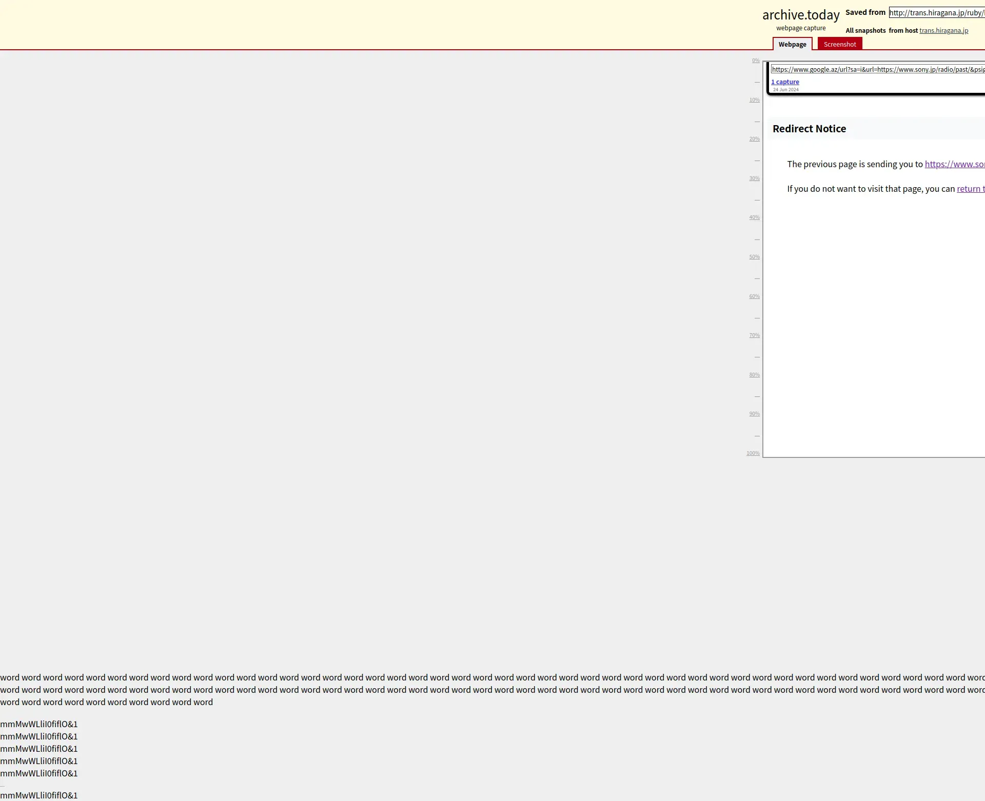Jump to the 100% page marker
985x801 pixels.
coord(753,453)
